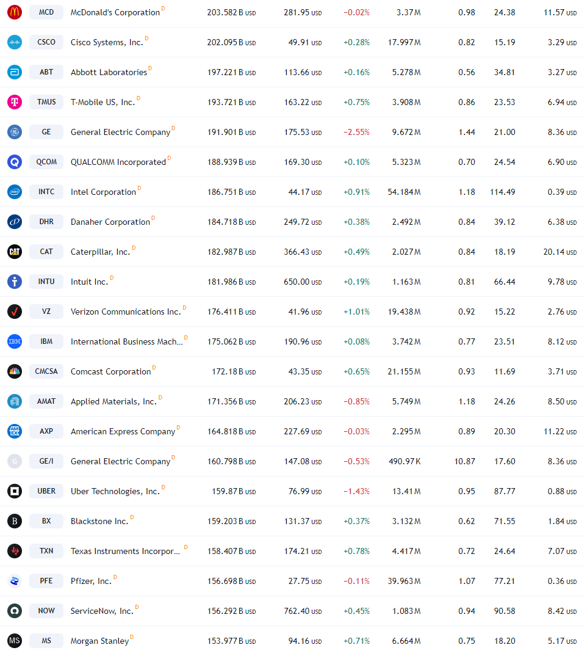Image resolution: width=585 pixels, height=653 pixels.
Task: Click the Intuit logo icon
Action: click(x=15, y=282)
